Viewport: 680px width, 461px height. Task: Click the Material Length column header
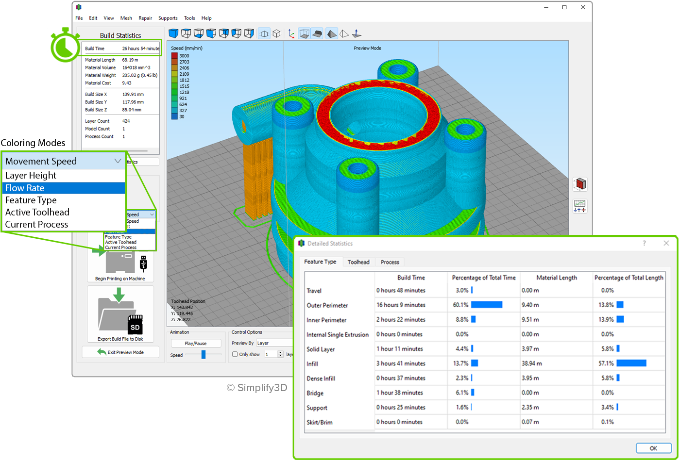(x=557, y=278)
